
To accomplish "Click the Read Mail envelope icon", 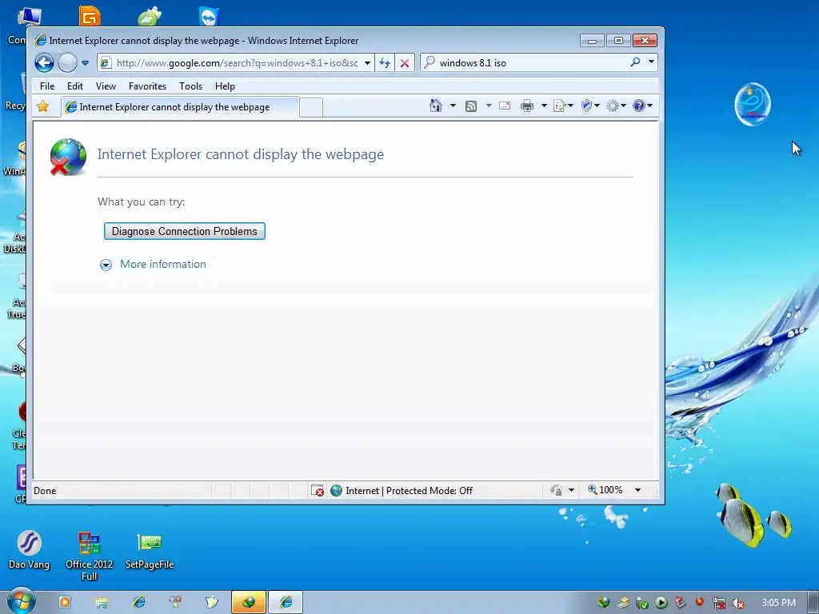I will pyautogui.click(x=505, y=106).
